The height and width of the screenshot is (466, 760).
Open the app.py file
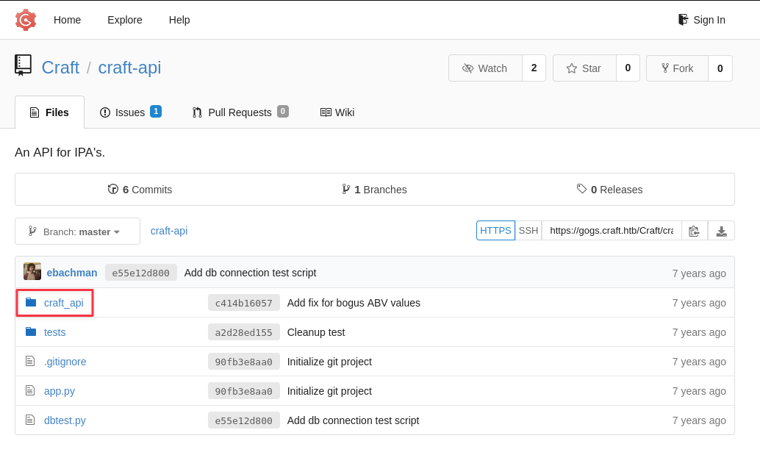click(x=60, y=391)
